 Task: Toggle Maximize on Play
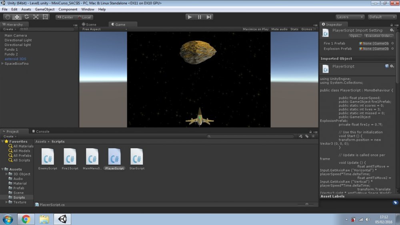[x=256, y=29]
